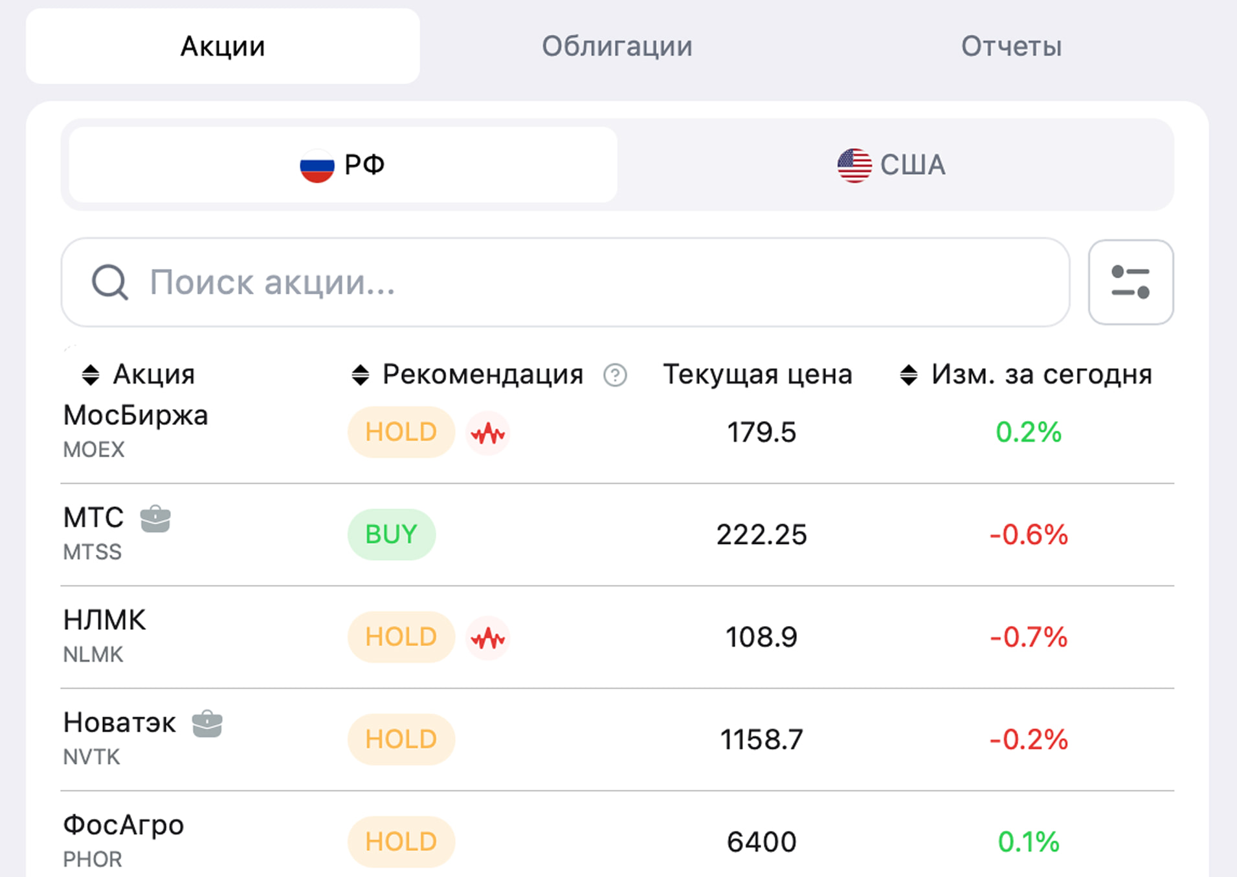The height and width of the screenshot is (877, 1237).
Task: Switch to the Облигации tab
Action: [617, 45]
